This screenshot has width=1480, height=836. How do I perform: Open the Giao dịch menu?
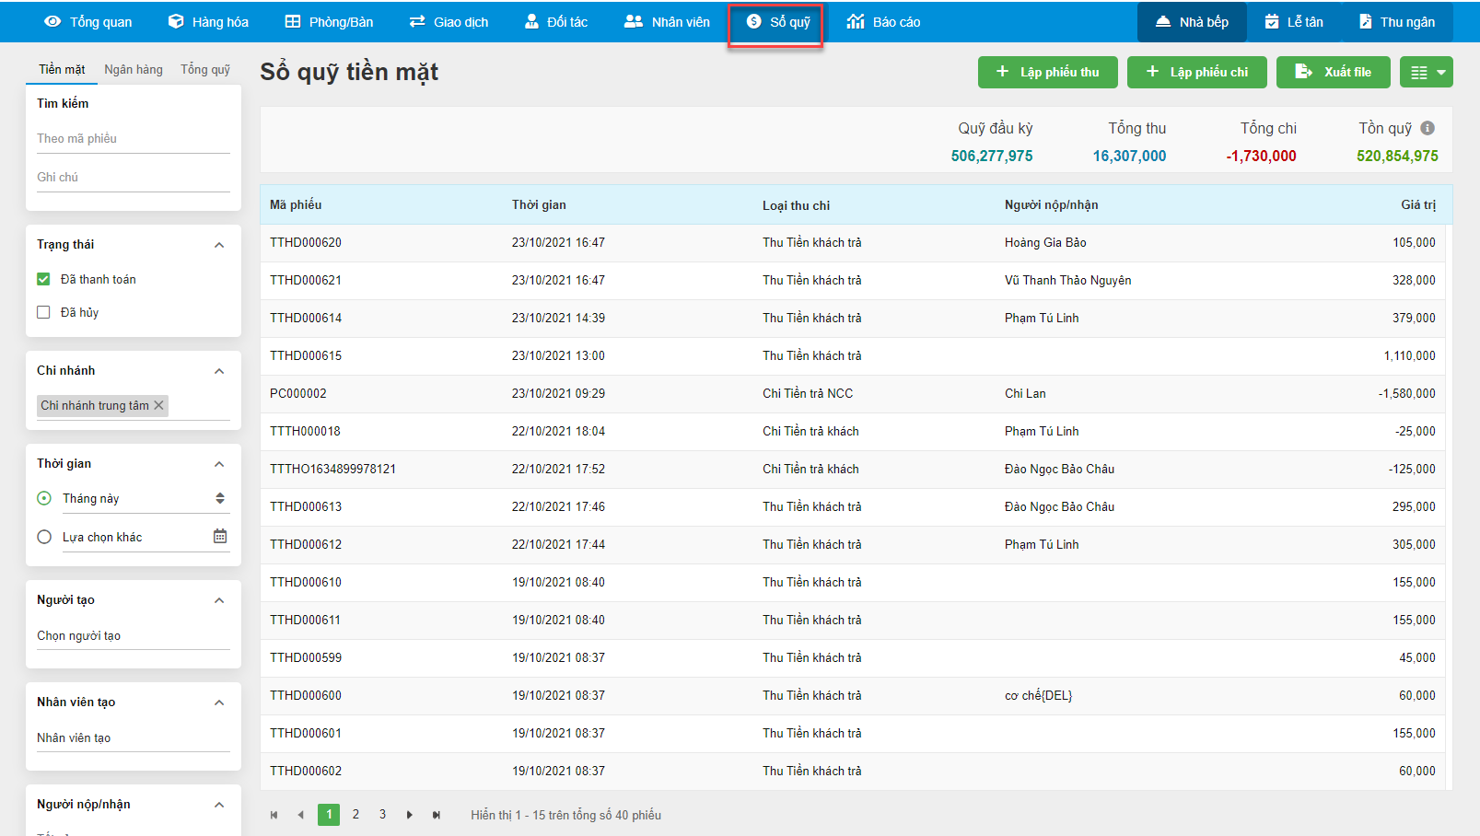pyautogui.click(x=449, y=21)
